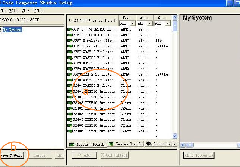Open the Family filter dropdown
This screenshot has width=240, height=167.
(133, 23)
